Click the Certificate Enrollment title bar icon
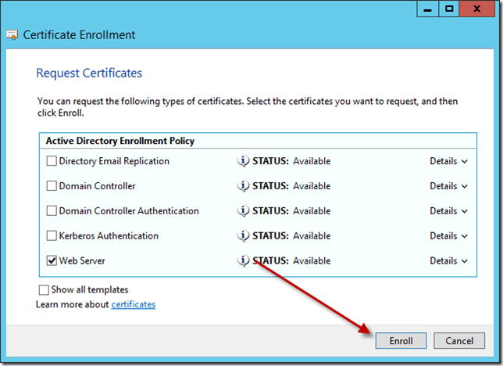The width and height of the screenshot is (503, 366). tap(12, 34)
